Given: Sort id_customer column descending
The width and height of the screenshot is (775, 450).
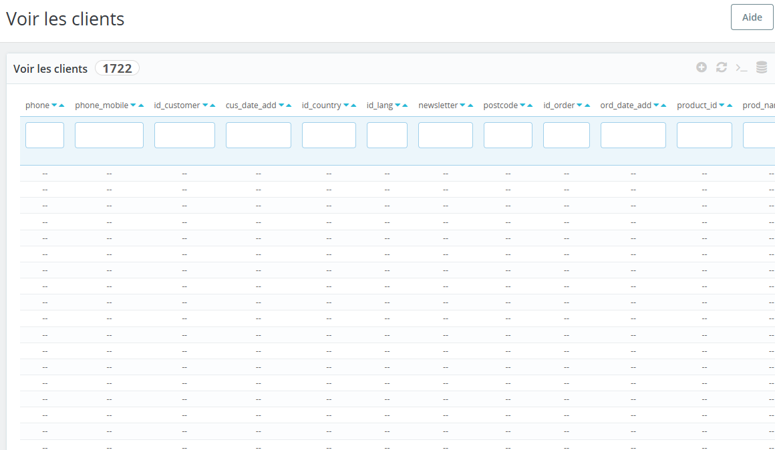Looking at the screenshot, I should [205, 105].
